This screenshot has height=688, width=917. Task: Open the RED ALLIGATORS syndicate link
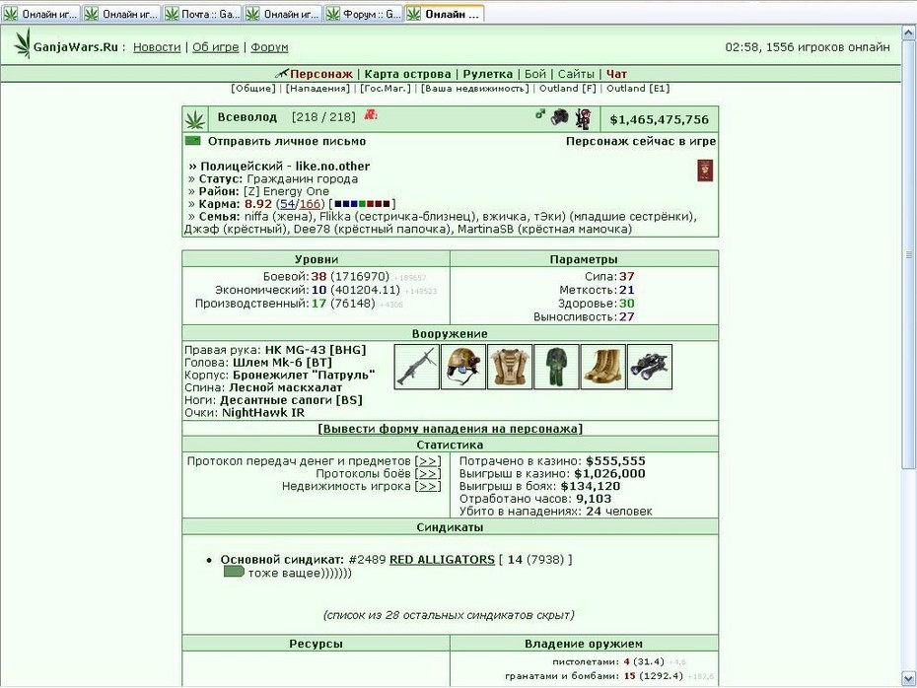[442, 560]
